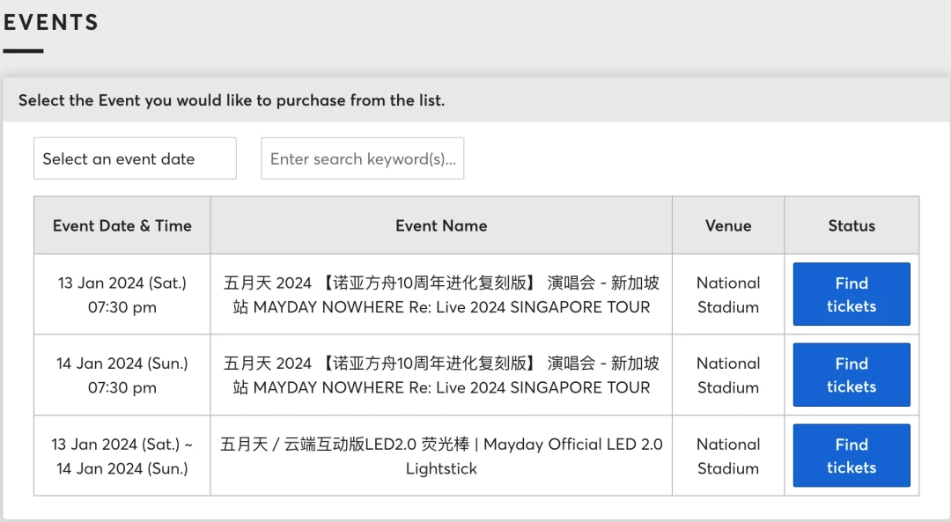
Task: Select the Status column header
Action: [x=851, y=225]
